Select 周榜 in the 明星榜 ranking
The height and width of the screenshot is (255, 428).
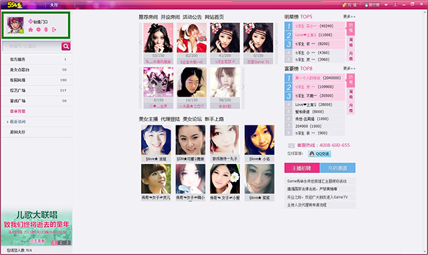coord(351,42)
